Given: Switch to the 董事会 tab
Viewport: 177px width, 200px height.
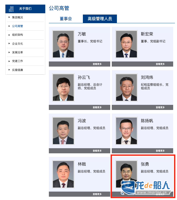Looking at the screenshot, I should (66, 19).
